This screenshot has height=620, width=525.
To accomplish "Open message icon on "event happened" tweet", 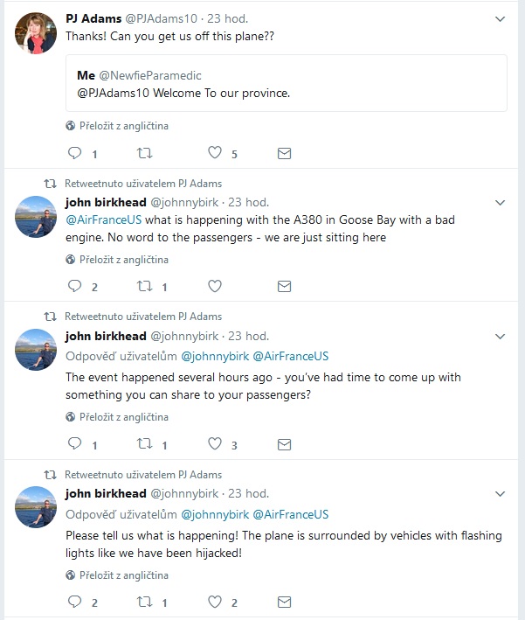I will [x=285, y=444].
